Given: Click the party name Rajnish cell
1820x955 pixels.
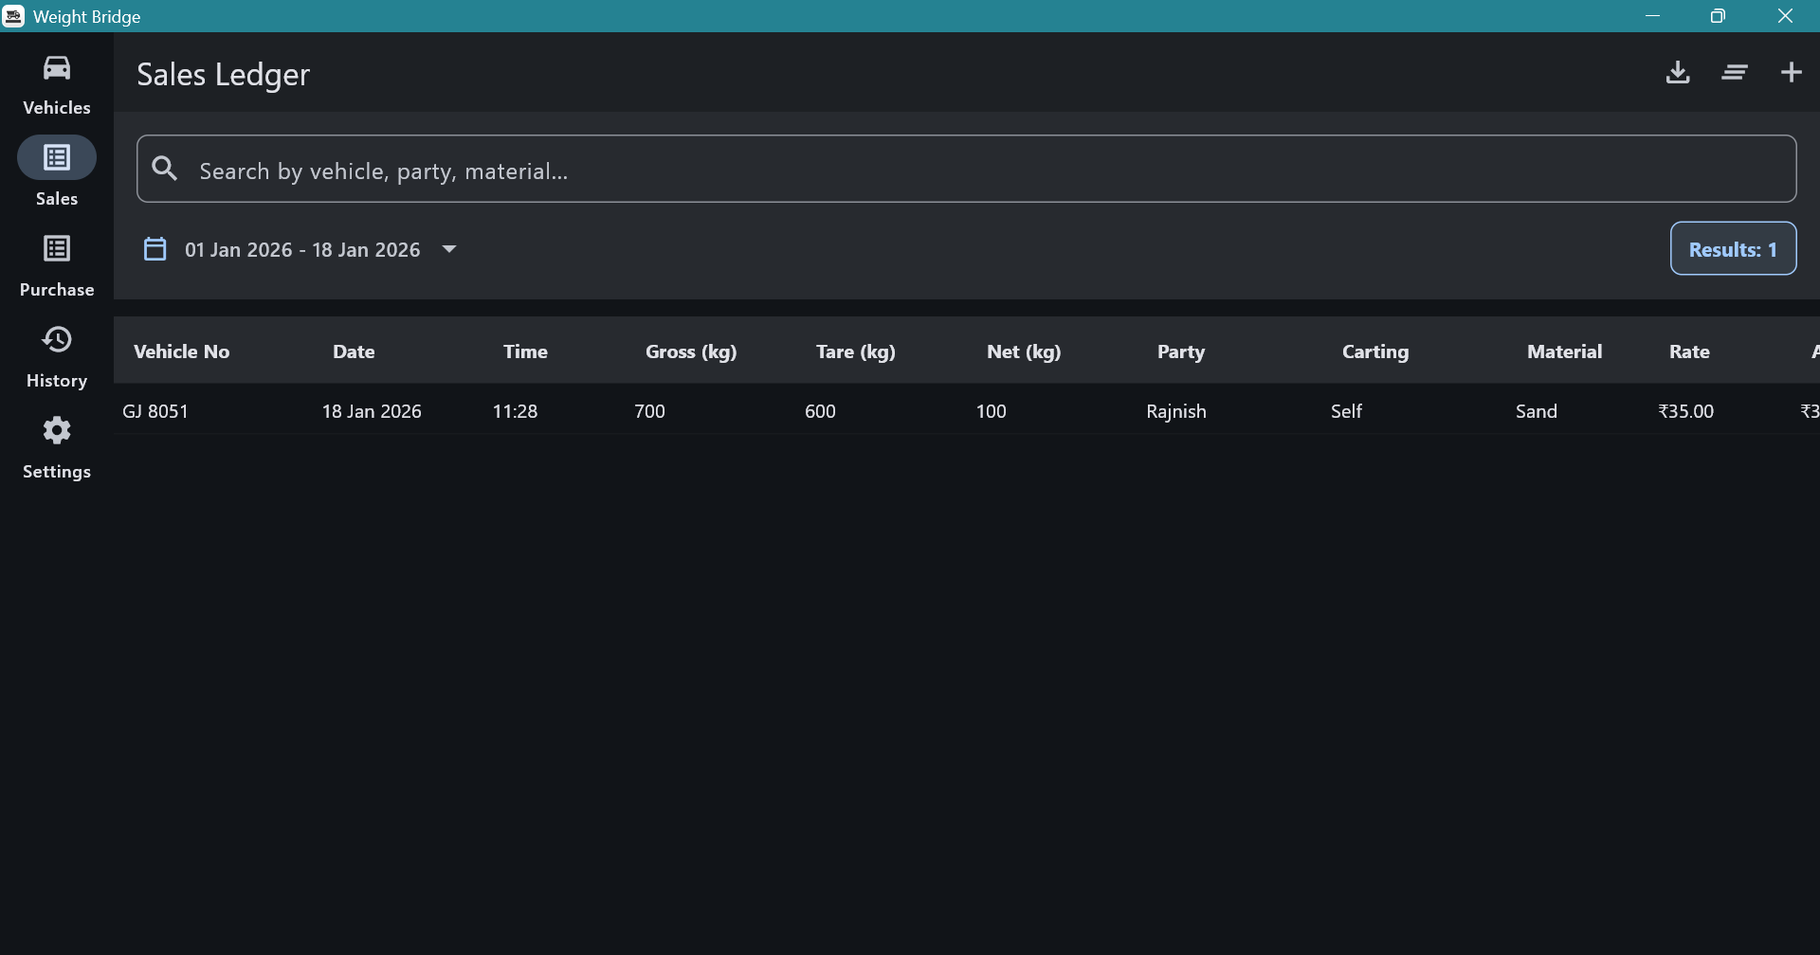Looking at the screenshot, I should [x=1176, y=411].
